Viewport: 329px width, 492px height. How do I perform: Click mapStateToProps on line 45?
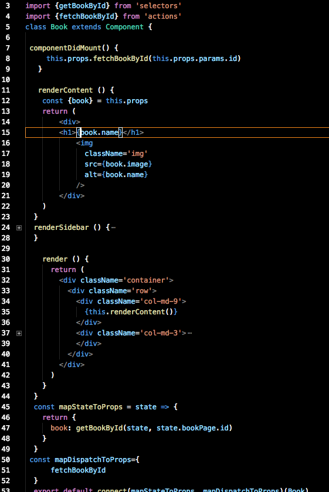[x=91, y=407]
